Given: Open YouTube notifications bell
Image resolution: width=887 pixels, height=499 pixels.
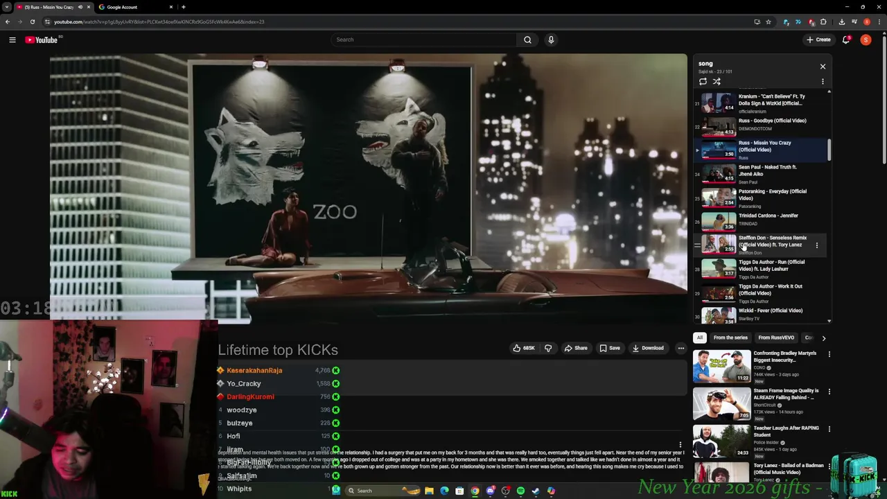Looking at the screenshot, I should 846,40.
